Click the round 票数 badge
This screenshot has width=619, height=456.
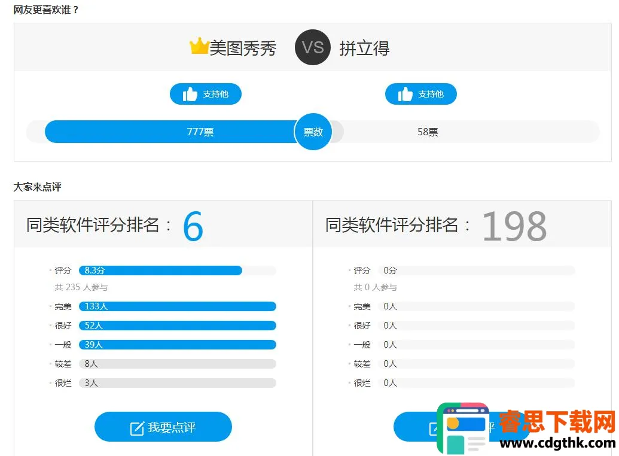pyautogui.click(x=313, y=132)
